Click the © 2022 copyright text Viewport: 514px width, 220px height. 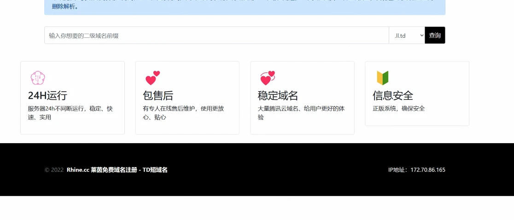click(x=54, y=170)
